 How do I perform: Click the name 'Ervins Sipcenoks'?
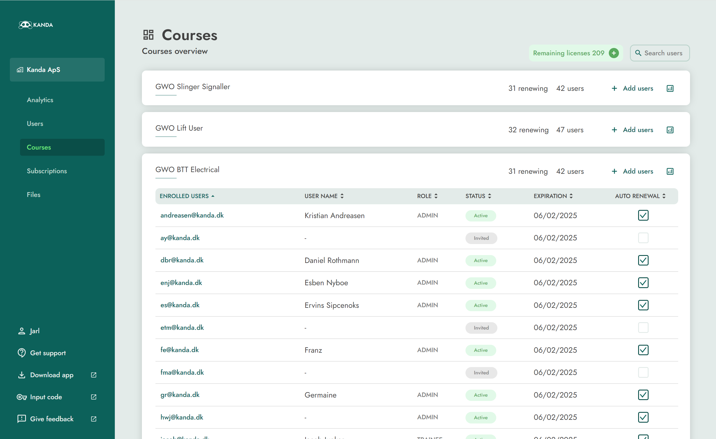(331, 305)
